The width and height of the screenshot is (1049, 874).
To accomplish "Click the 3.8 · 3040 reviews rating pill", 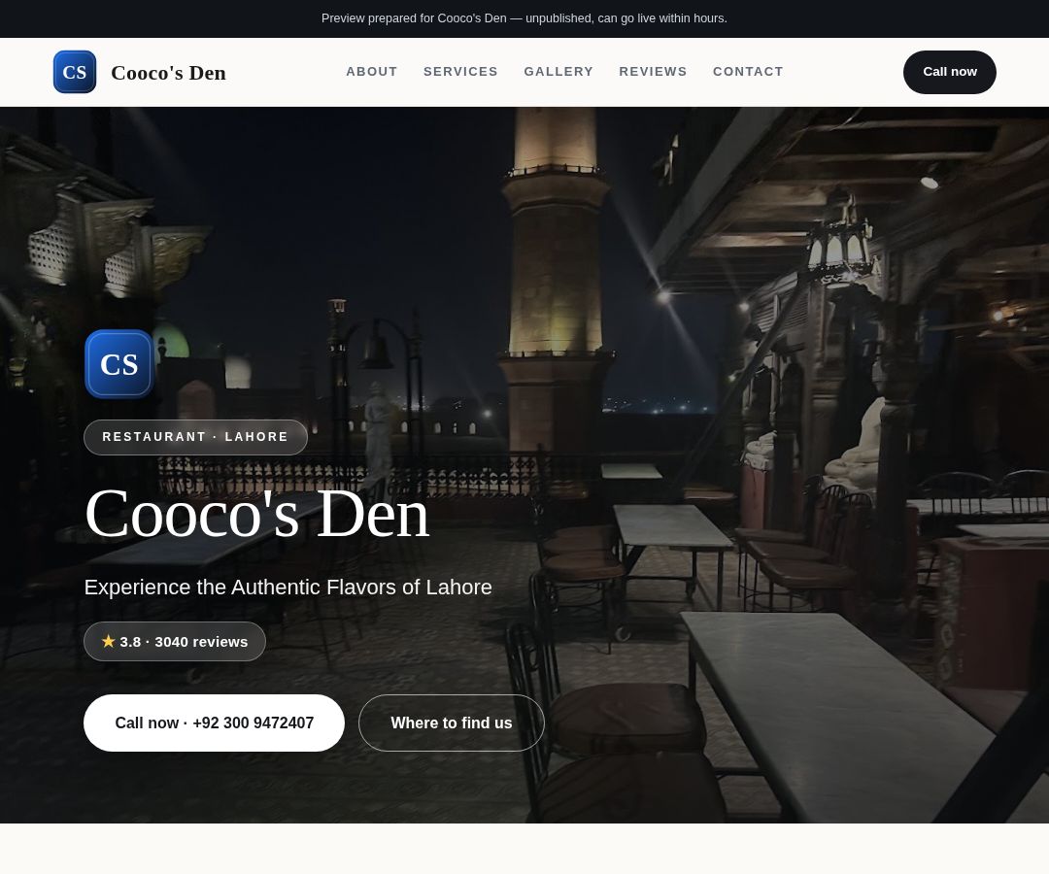I will click(175, 641).
